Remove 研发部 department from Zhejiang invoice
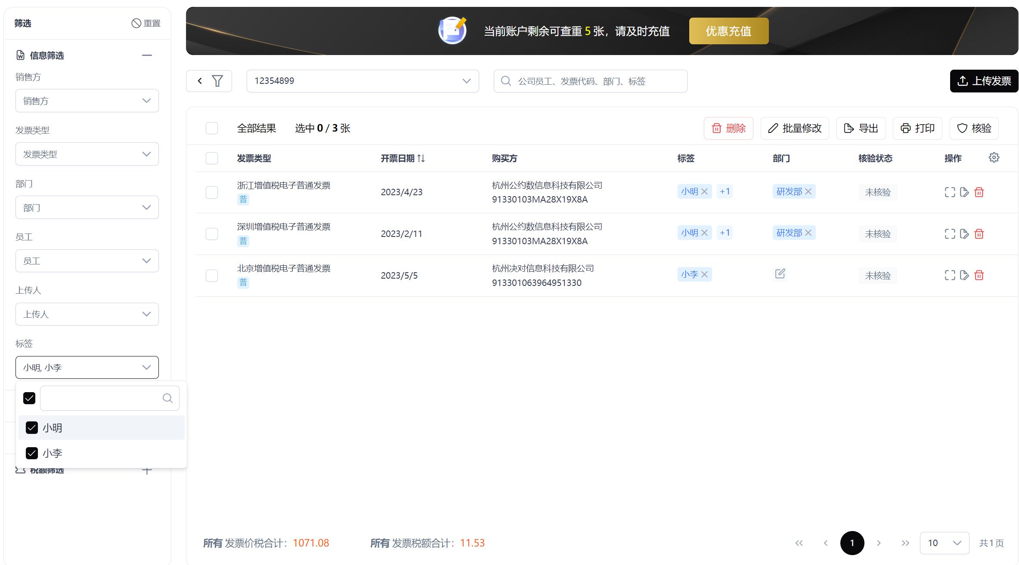This screenshot has width=1019, height=565. [808, 191]
